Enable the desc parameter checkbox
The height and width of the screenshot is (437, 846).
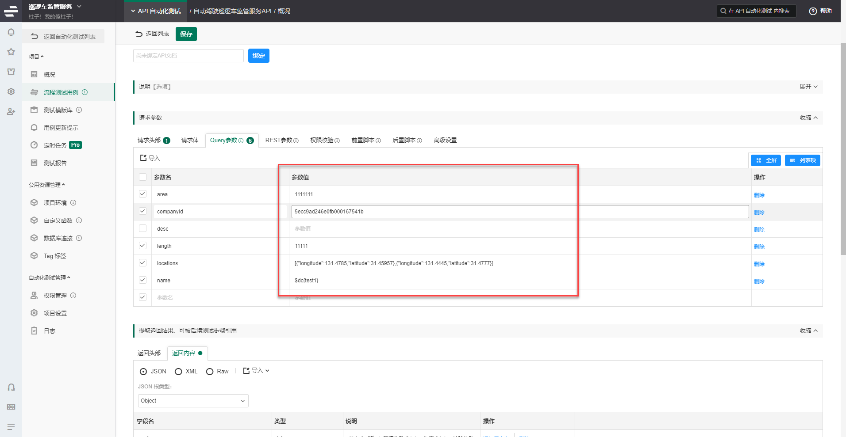142,228
